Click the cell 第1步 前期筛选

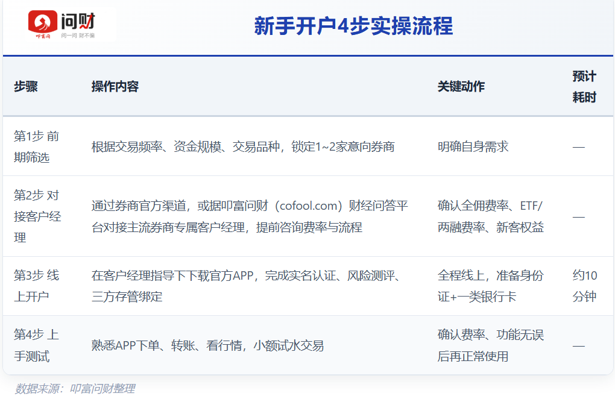point(36,146)
